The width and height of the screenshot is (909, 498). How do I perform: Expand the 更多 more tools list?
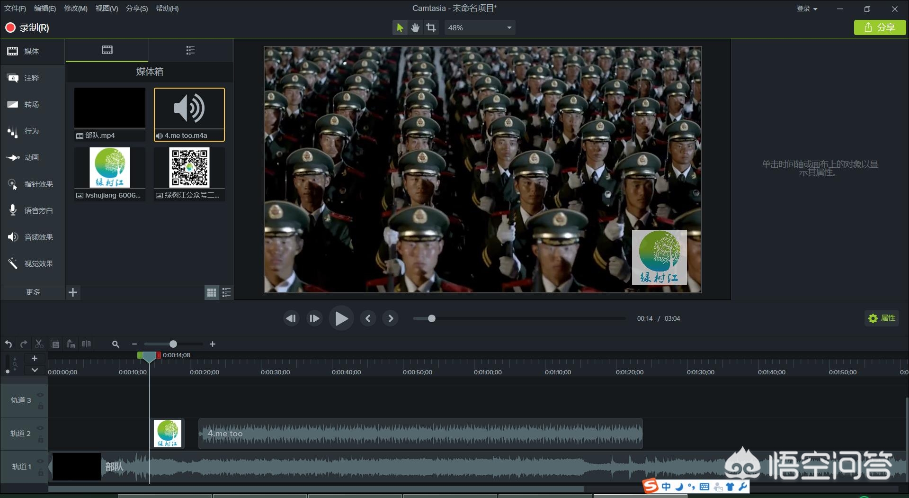tap(33, 292)
